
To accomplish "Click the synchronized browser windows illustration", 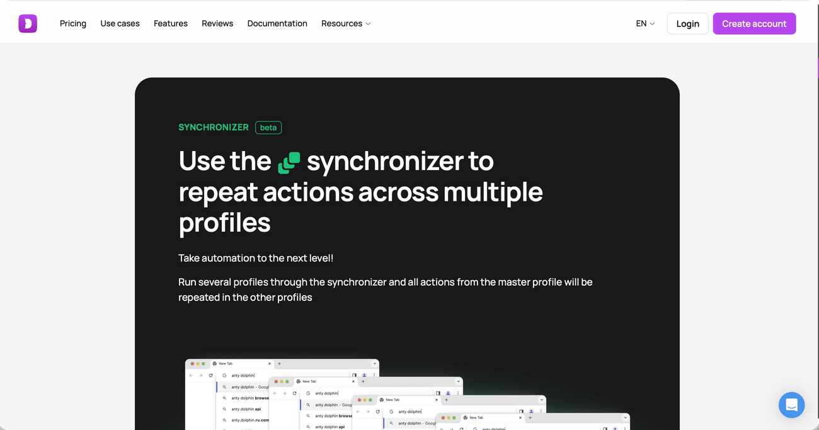I will pyautogui.click(x=408, y=394).
